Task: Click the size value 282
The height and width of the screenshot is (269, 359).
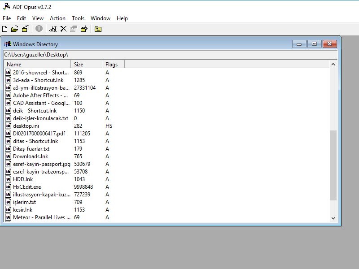Action: tap(78, 126)
